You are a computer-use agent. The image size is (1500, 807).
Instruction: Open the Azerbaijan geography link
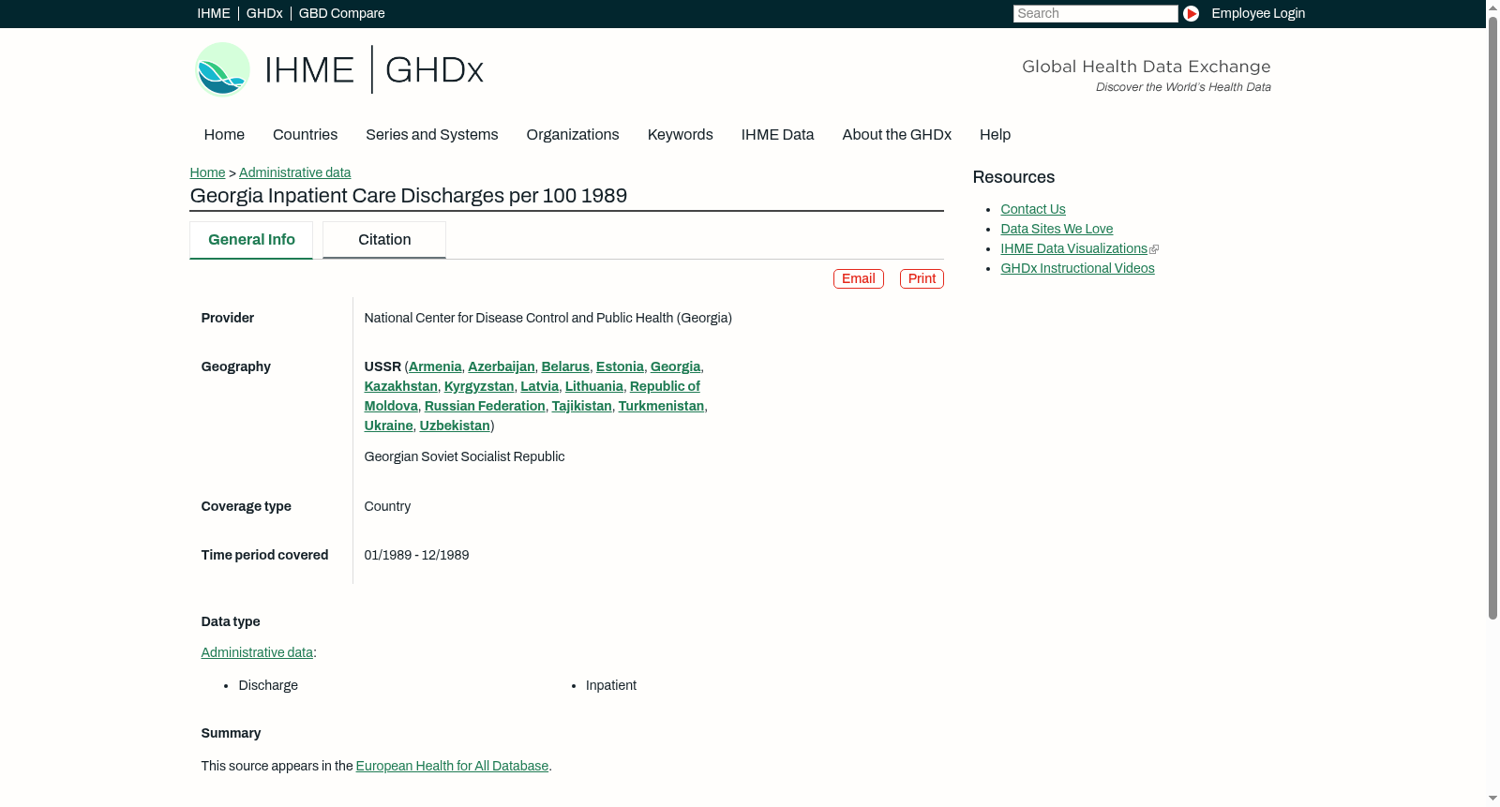click(502, 367)
